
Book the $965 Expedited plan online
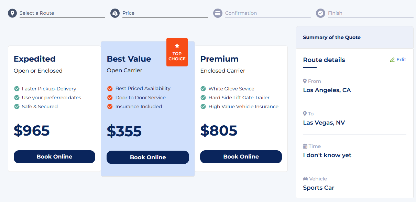coord(54,157)
